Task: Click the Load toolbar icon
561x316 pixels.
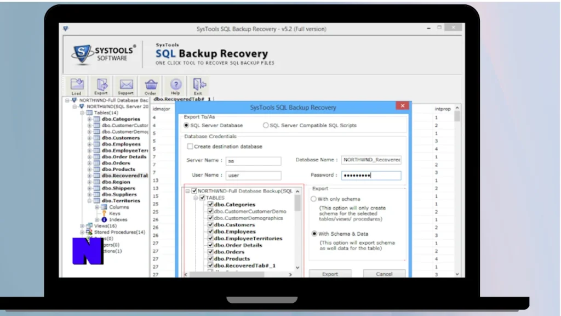Action: (77, 86)
